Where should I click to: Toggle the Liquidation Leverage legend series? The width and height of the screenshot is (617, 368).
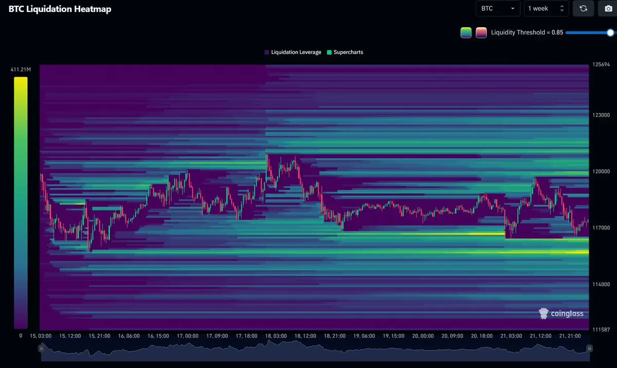[x=293, y=52]
